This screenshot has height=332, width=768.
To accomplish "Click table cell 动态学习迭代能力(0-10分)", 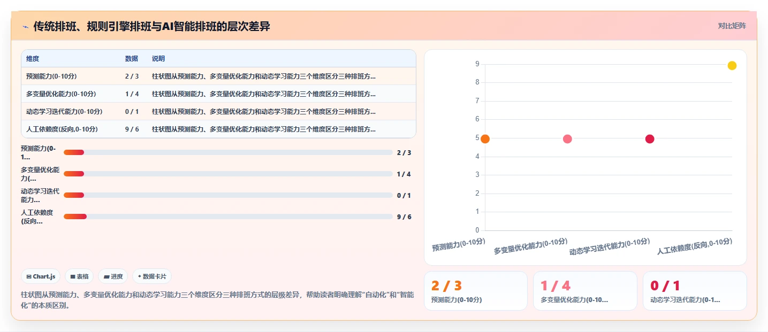I will pos(64,112).
